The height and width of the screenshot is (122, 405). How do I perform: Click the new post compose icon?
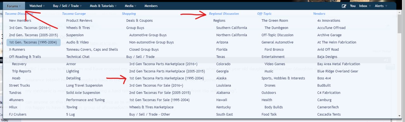click(x=344, y=6)
